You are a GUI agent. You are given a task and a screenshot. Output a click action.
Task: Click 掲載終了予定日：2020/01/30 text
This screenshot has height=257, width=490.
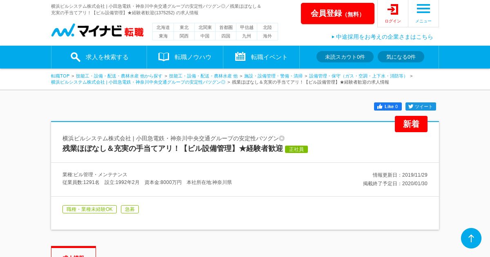pyautogui.click(x=395, y=184)
